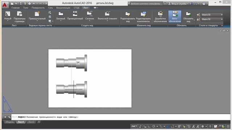
Task: Click the binoculars search icon
Action: tap(165, 4)
